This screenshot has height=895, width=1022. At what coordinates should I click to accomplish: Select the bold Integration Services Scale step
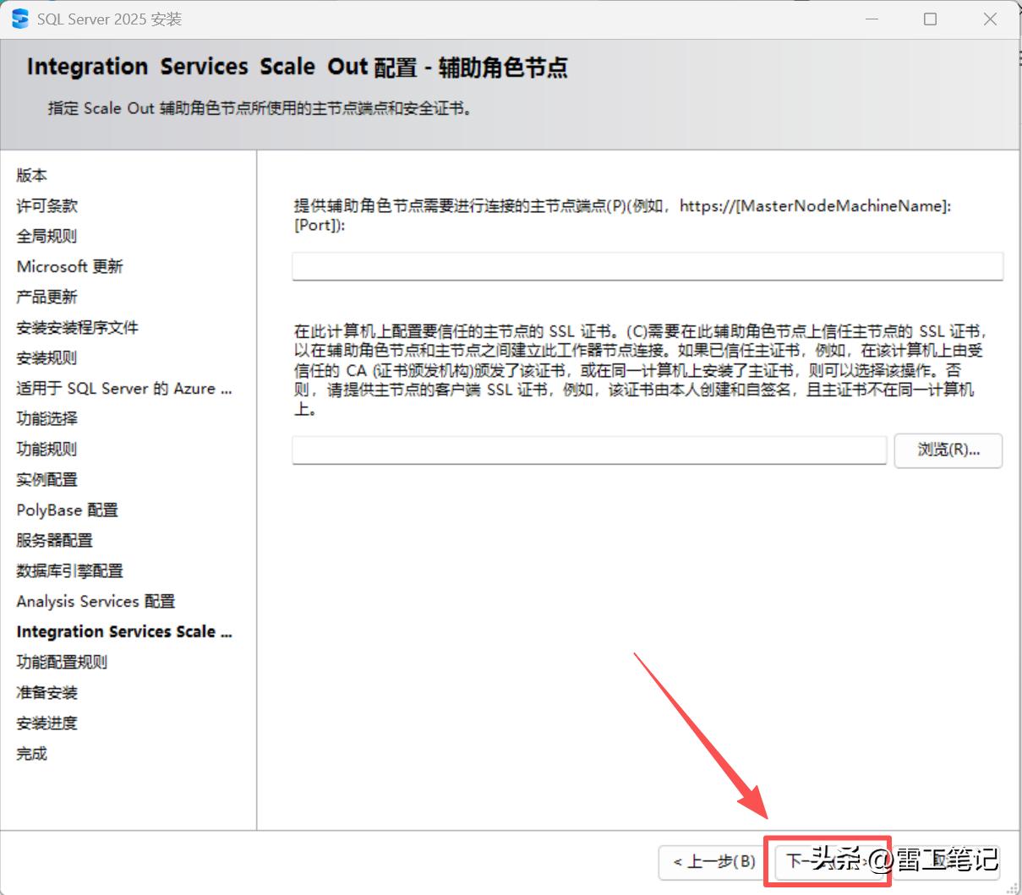pos(124,631)
